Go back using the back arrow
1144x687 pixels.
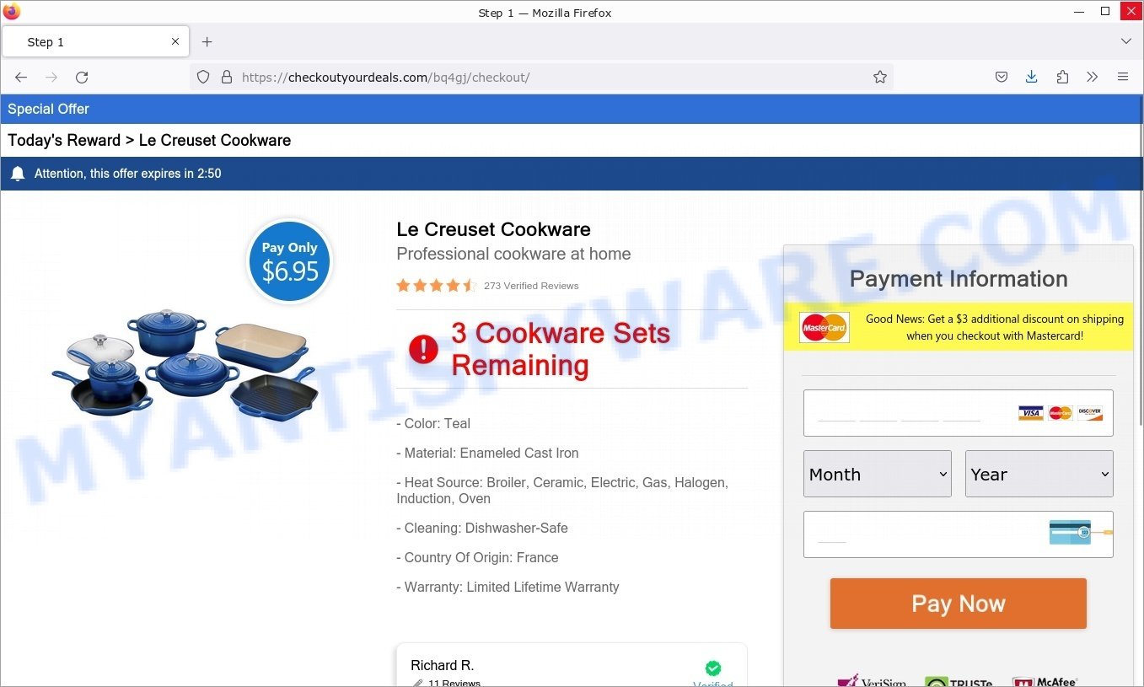(x=21, y=78)
